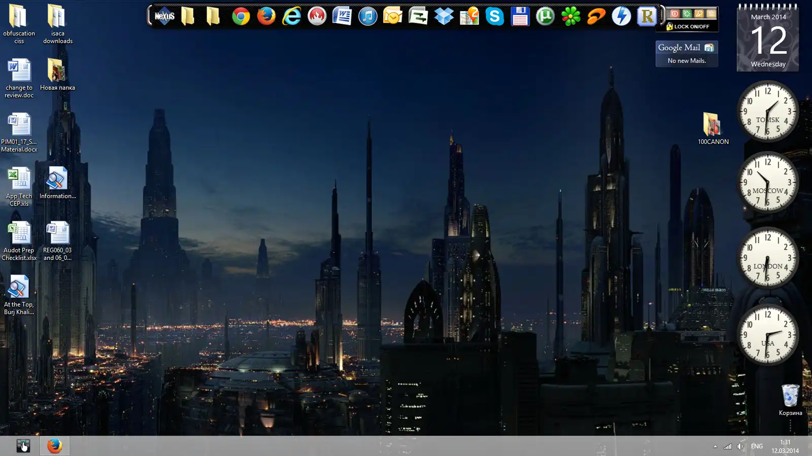Click the Nexus dock logo
This screenshot has width=812, height=456.
[x=164, y=16]
